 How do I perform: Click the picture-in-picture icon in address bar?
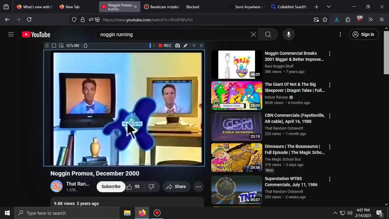pos(316,19)
